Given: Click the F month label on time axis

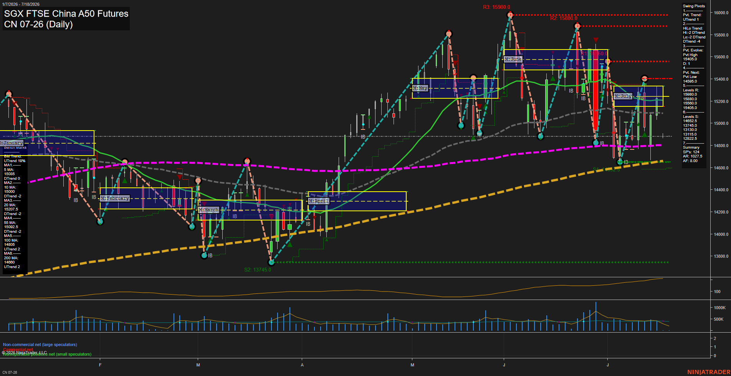Looking at the screenshot, I should (100, 365).
